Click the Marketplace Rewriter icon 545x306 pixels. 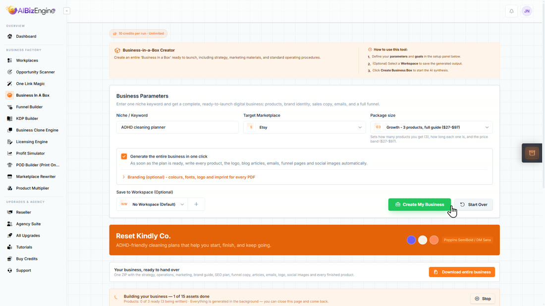(x=10, y=176)
